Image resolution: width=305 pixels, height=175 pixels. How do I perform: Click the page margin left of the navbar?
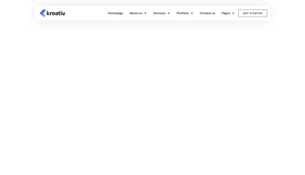point(17,13)
